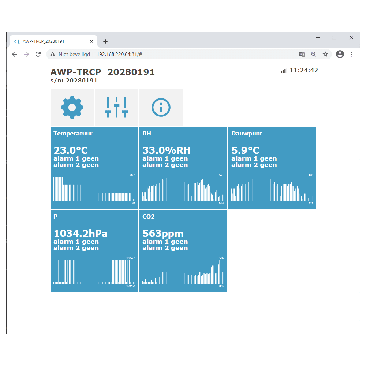Viewport: 366px width, 366px height.
Task: Open the sliders adjustment icon
Action: (x=116, y=107)
